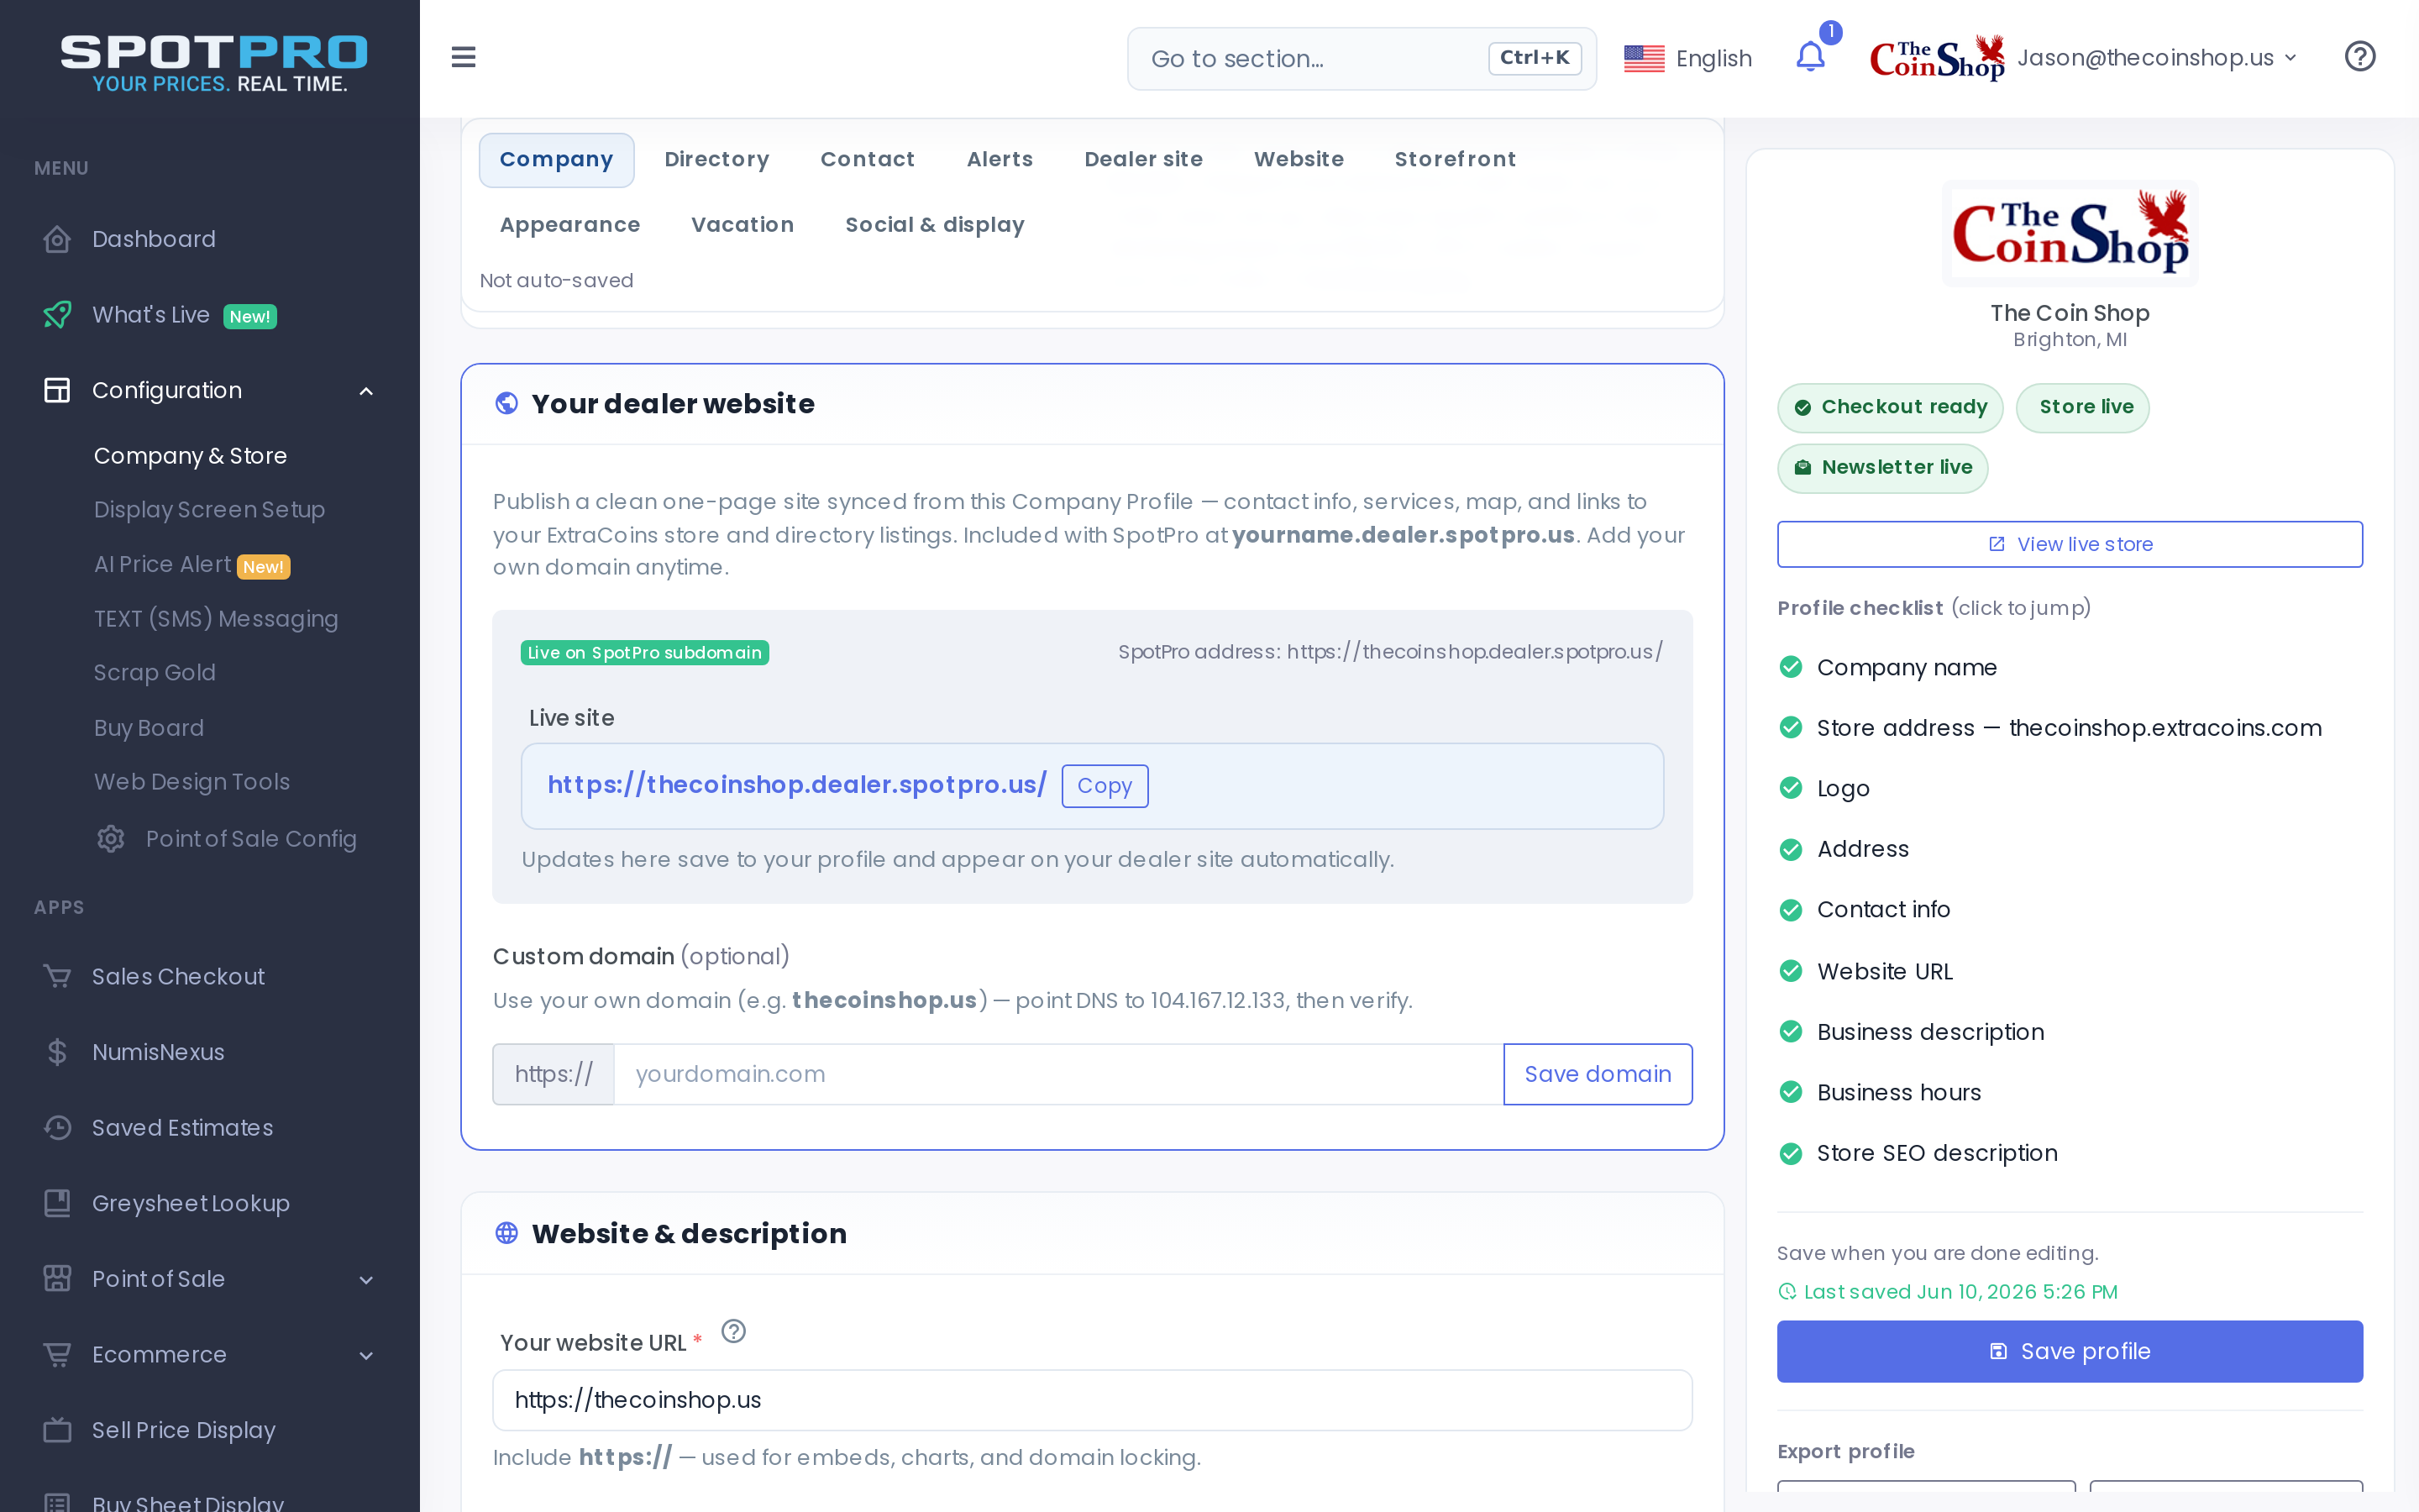Screen dimensions: 2419x1512
Task: Click the Sell Price Display TV icon
Action: point(57,1430)
